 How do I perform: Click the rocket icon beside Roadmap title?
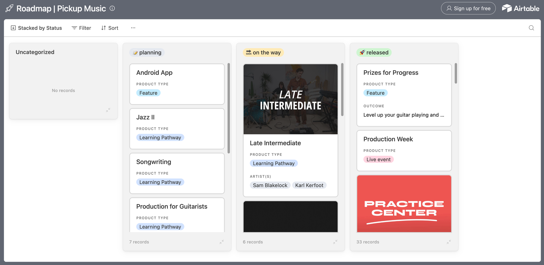tap(9, 8)
